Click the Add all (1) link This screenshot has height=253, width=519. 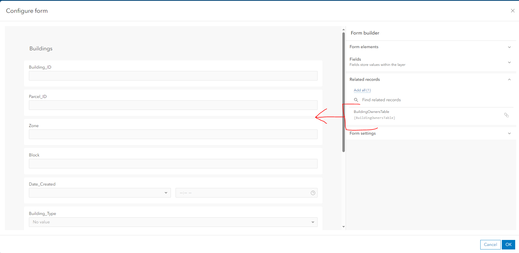coord(362,90)
